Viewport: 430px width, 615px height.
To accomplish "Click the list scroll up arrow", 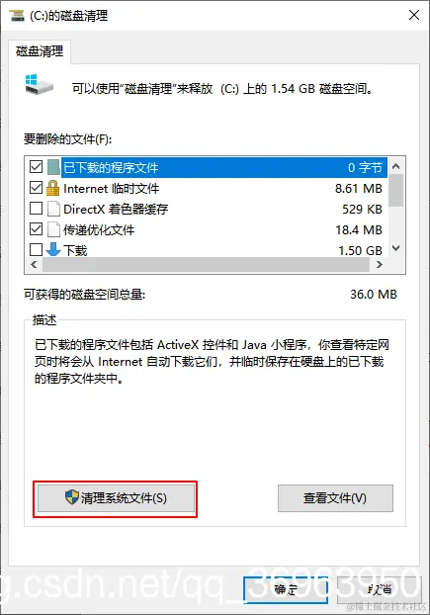I will (396, 166).
